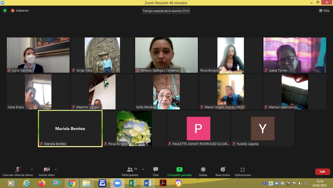Start recording with the Grabar icon
The image size is (333, 188).
coord(203,170)
